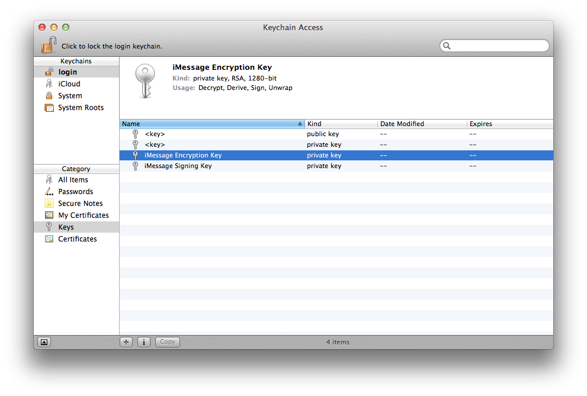Click the padlock to lock login keychain
This screenshot has height=396, width=587.
coord(49,44)
